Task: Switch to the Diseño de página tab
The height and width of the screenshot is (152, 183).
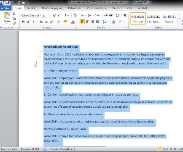Action: click(x=52, y=8)
